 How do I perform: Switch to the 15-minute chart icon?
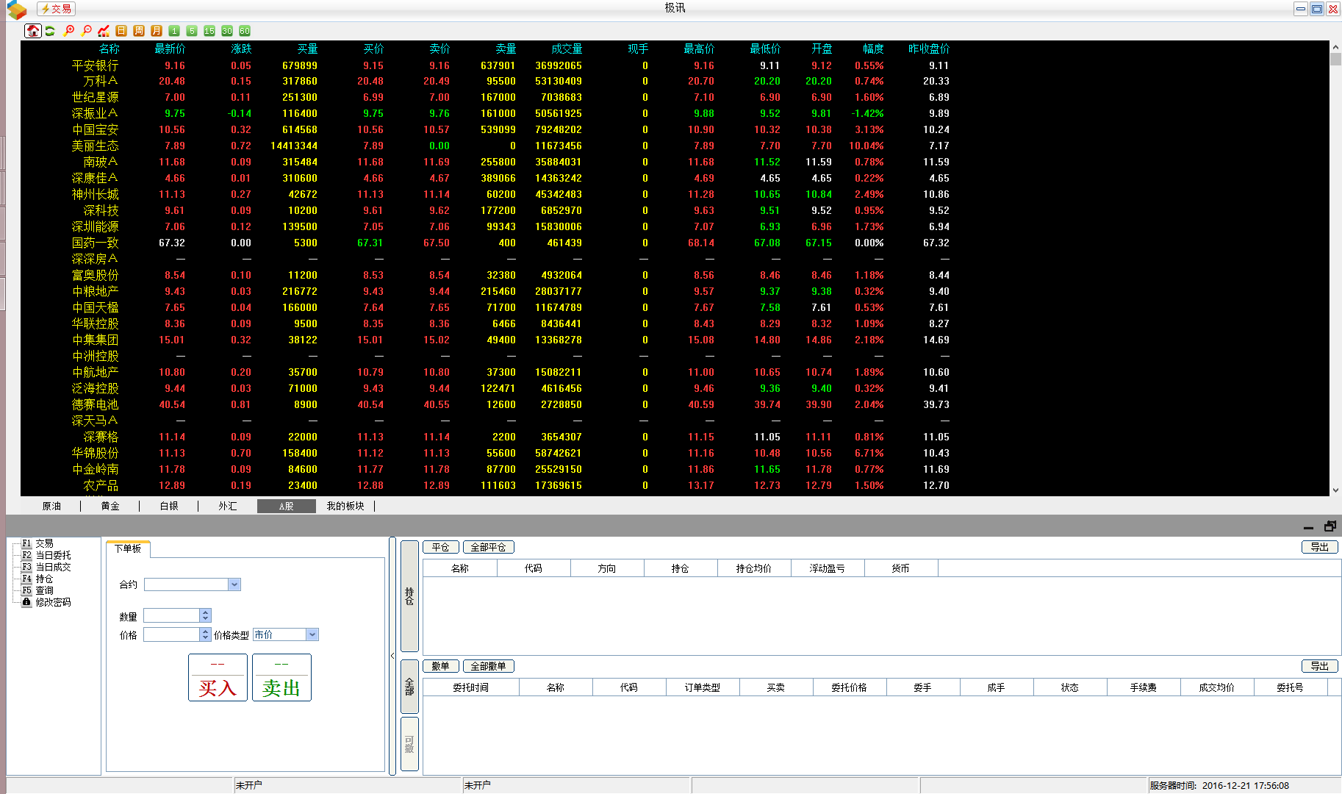tap(209, 31)
